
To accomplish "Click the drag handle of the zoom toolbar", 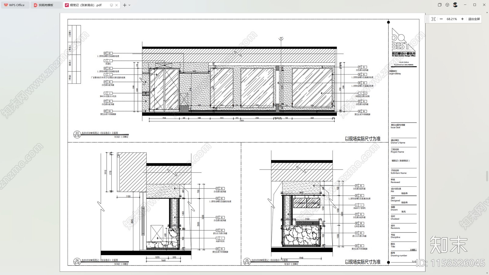I will [428, 19].
